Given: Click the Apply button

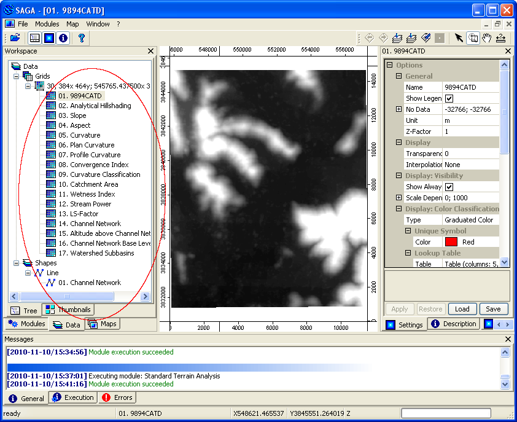Looking at the screenshot, I should coord(400,309).
